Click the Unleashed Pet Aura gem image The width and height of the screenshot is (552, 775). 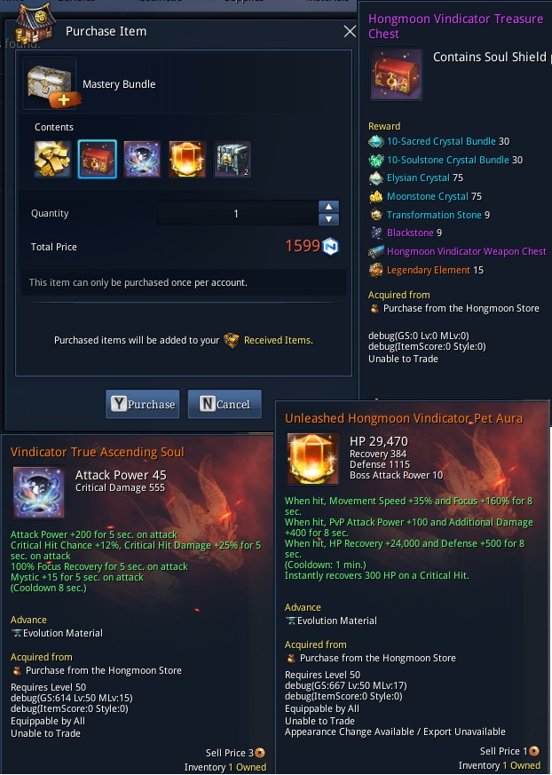click(312, 459)
